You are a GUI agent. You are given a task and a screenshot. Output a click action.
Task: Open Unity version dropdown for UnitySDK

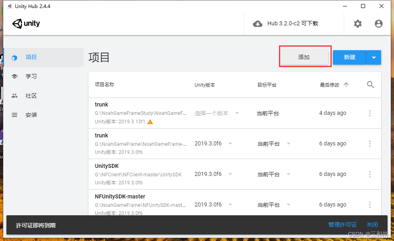[213, 174]
